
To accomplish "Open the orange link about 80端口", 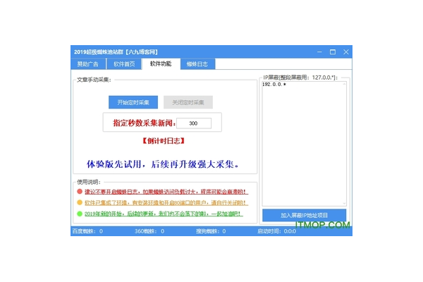I will click(166, 202).
